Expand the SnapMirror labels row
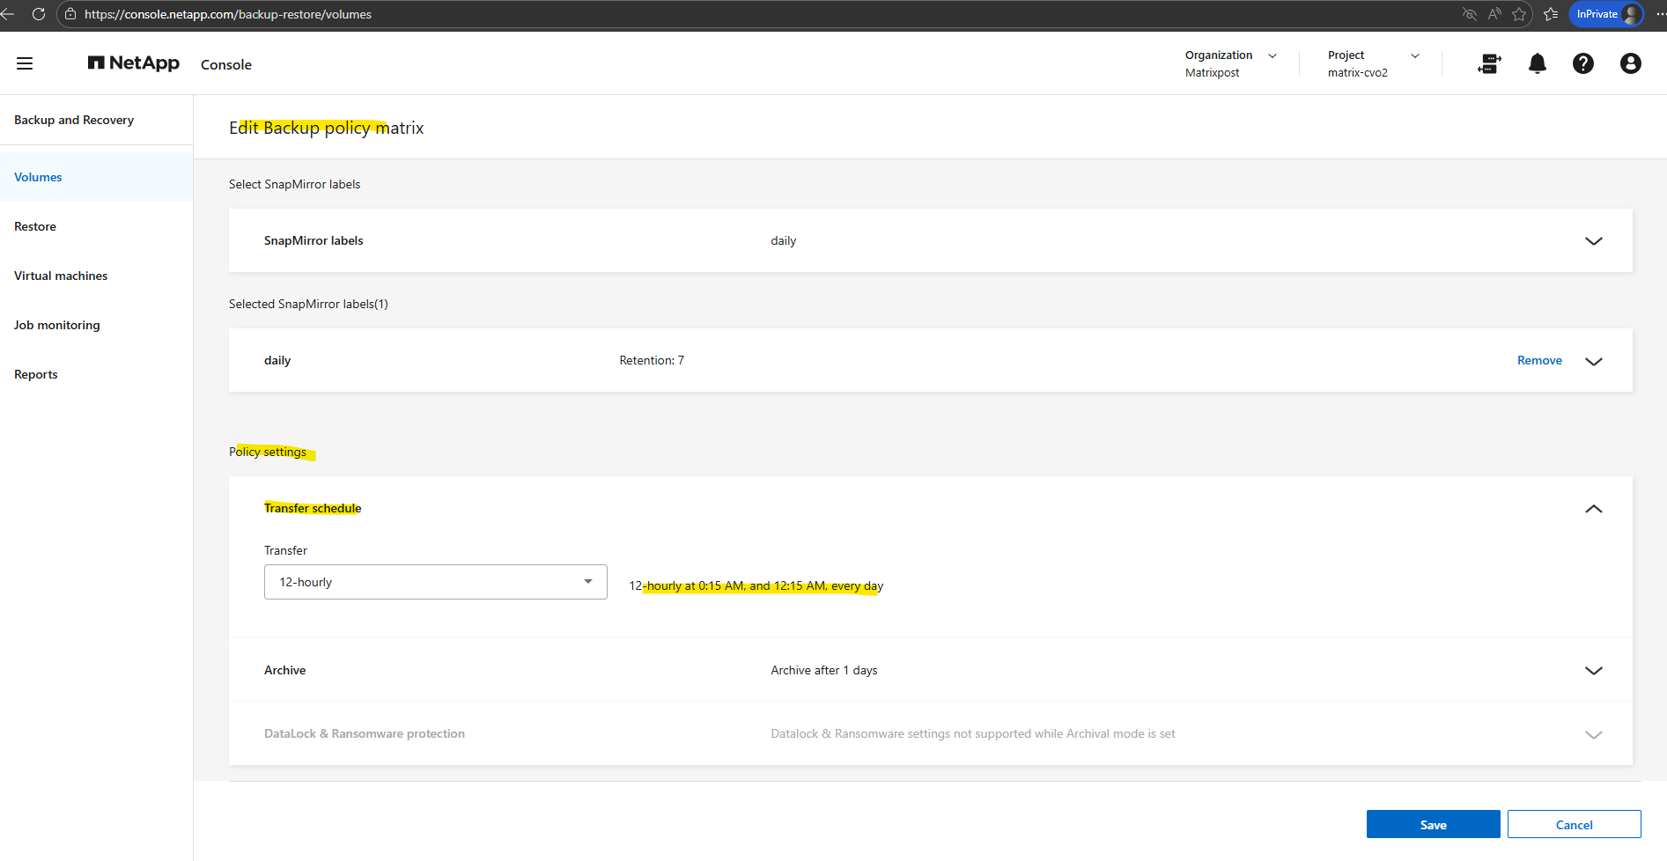The height and width of the screenshot is (861, 1667). click(x=1593, y=241)
